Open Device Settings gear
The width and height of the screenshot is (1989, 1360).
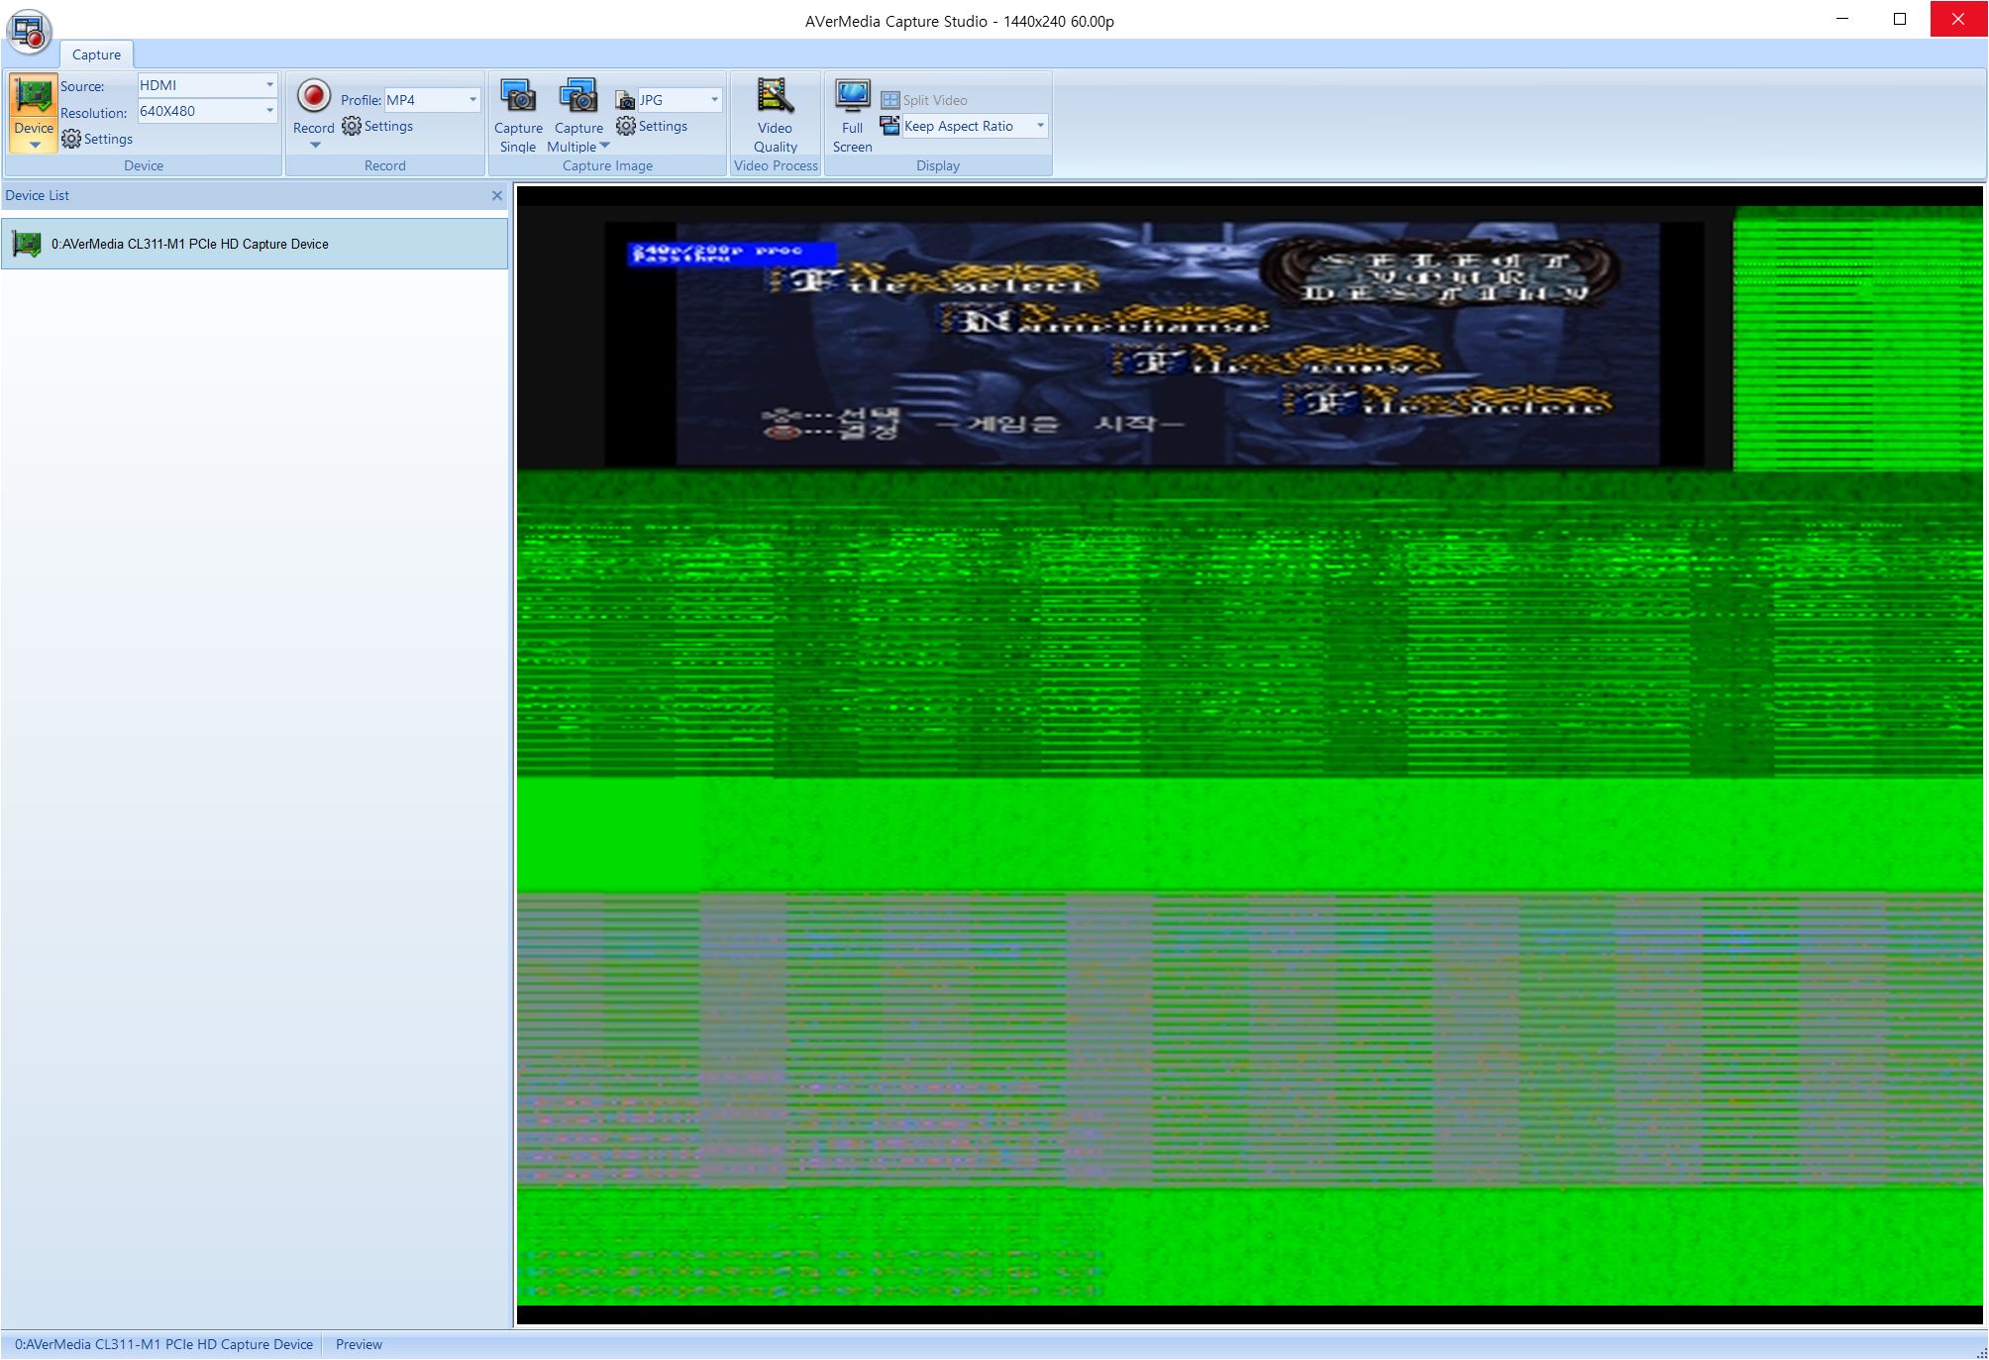tap(97, 140)
